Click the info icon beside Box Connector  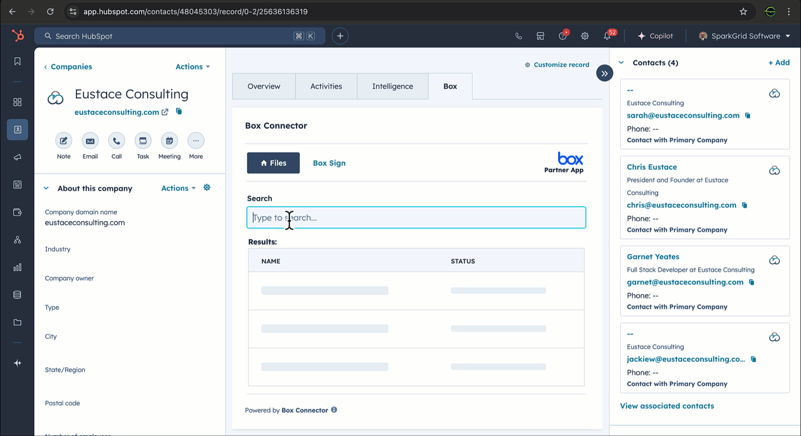(x=334, y=410)
